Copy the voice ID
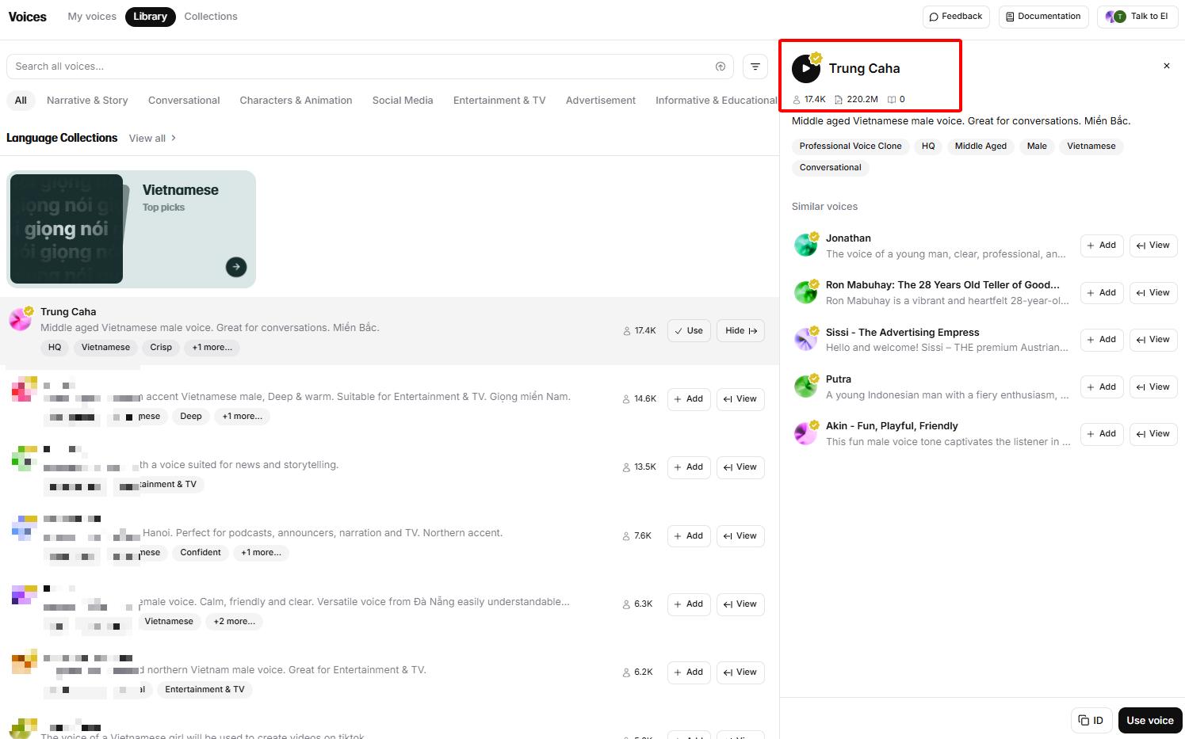This screenshot has width=1185, height=739. tap(1091, 720)
